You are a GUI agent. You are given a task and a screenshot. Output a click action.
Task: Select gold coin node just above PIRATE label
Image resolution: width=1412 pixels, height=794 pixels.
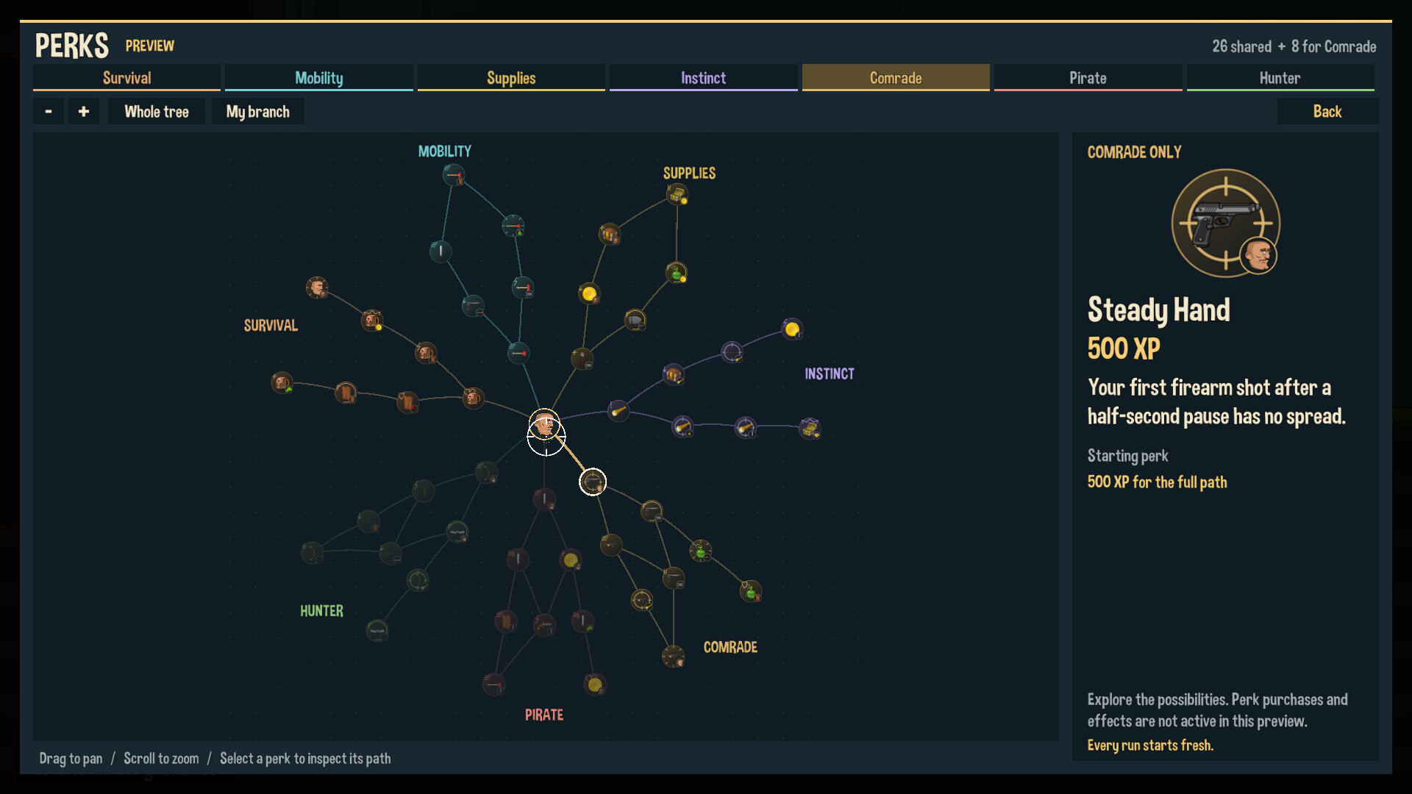point(595,684)
